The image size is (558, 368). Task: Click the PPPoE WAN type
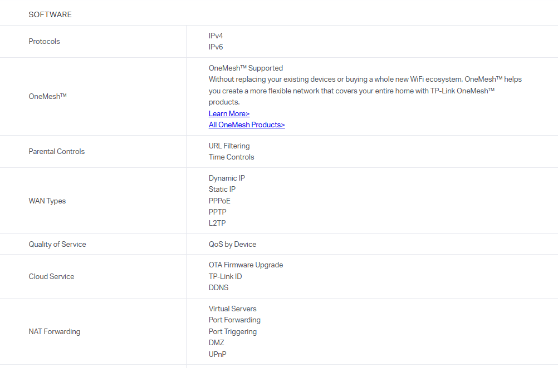(x=219, y=201)
